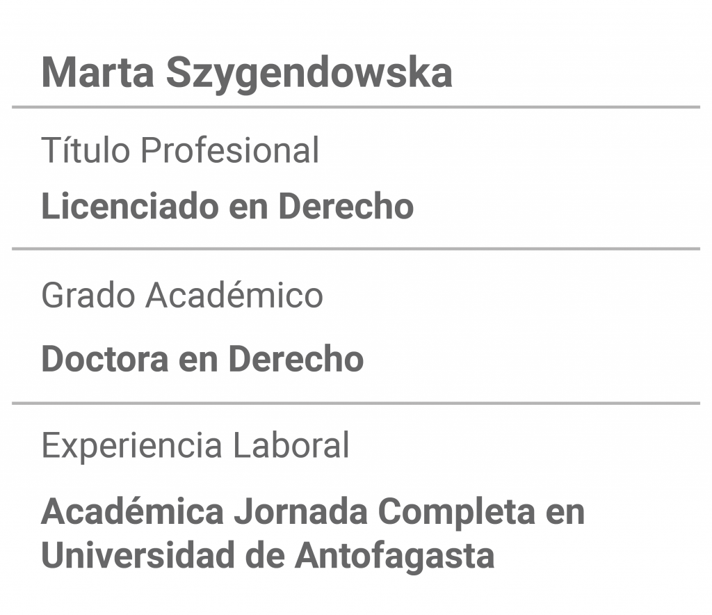
Task: Click the Título Profesional label
Action: 180,150
